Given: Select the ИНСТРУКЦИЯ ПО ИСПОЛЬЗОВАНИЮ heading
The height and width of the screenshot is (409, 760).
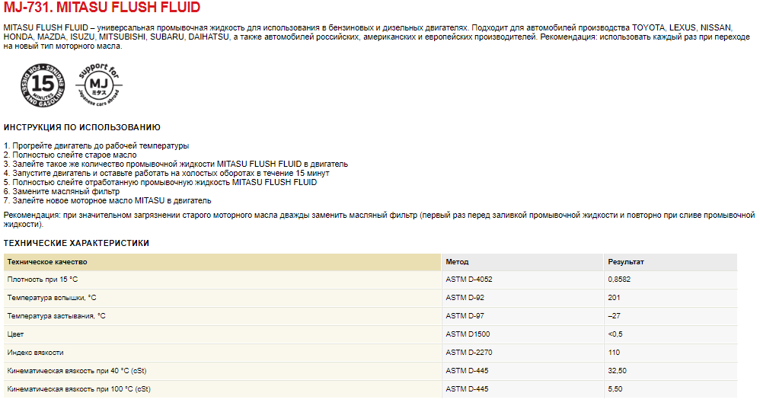Looking at the screenshot, I should coord(82,127).
